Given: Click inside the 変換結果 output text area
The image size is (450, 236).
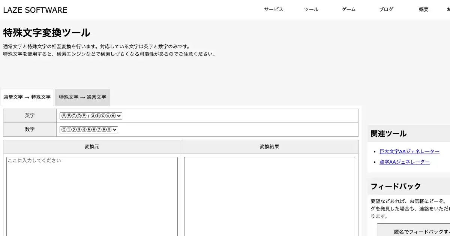Looking at the screenshot, I should pos(269,195).
